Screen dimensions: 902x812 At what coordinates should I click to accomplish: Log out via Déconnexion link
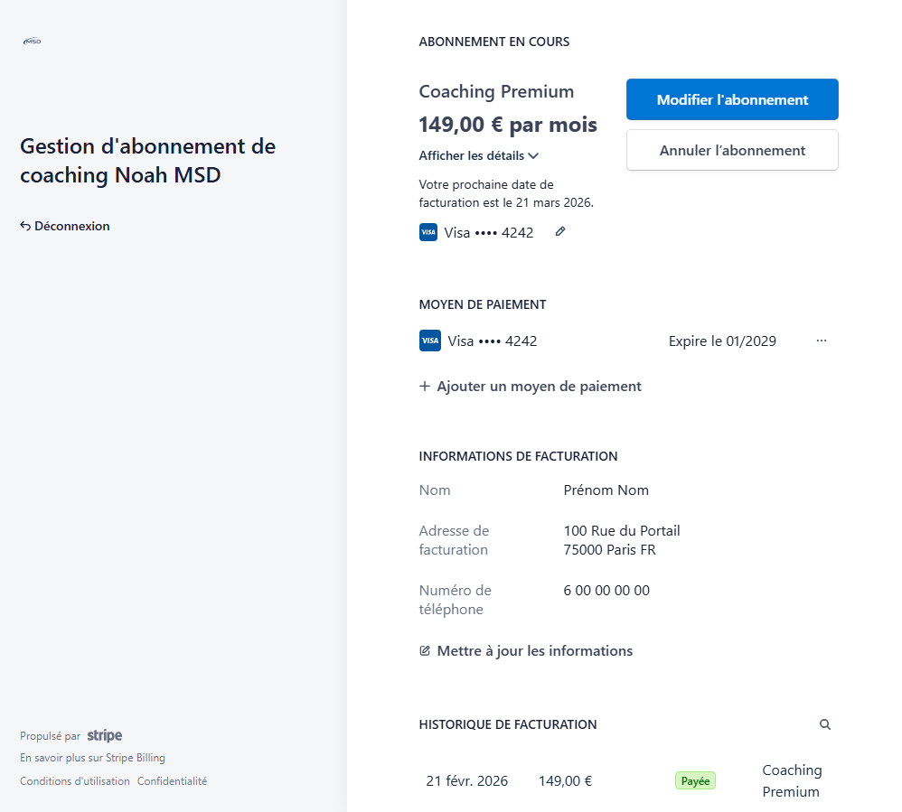(71, 227)
